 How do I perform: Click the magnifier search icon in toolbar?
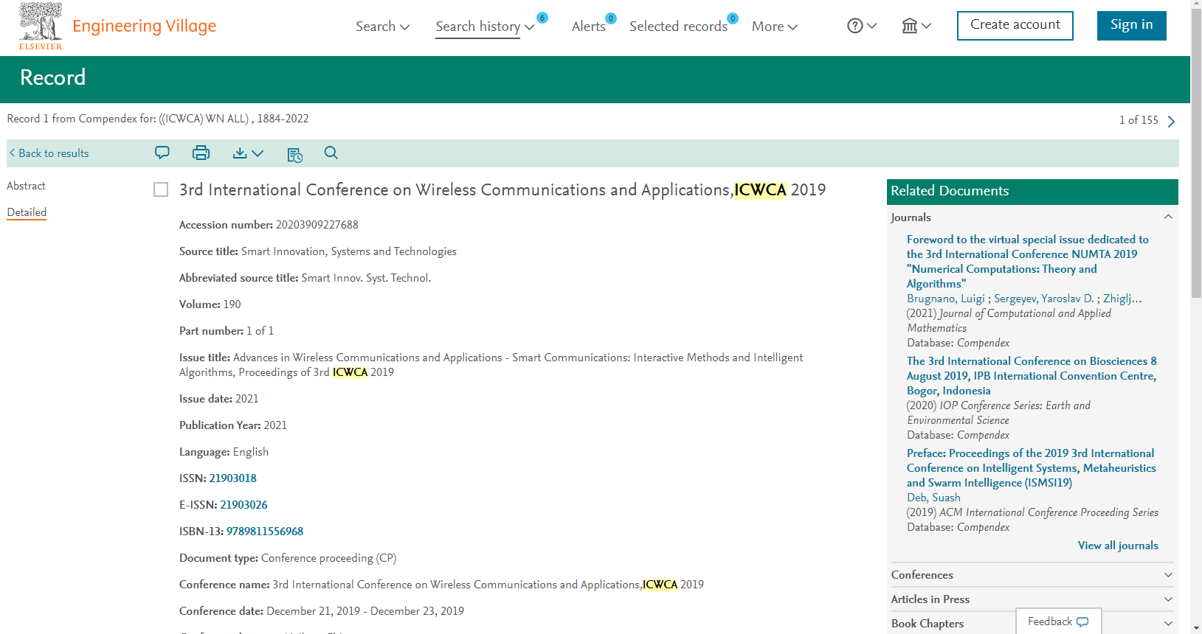pos(331,153)
